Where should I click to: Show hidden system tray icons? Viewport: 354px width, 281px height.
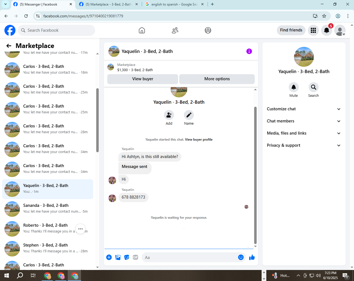pyautogui.click(x=298, y=275)
